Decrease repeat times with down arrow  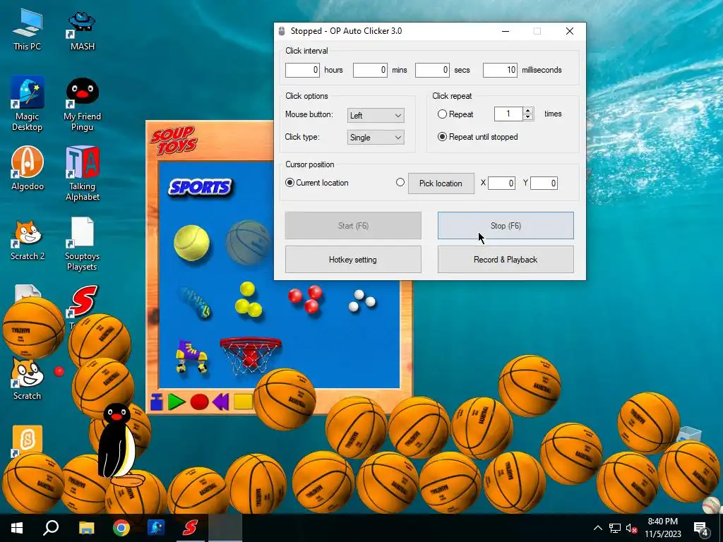(528, 117)
